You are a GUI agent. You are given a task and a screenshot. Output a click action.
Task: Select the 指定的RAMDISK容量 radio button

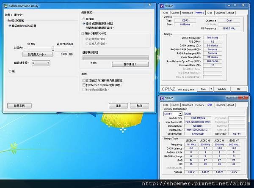tap(10, 26)
